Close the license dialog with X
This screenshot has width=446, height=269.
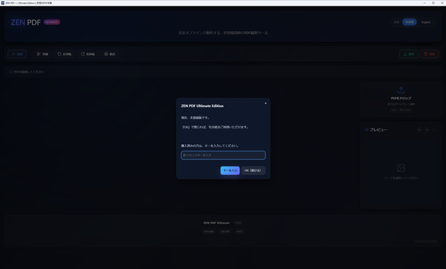click(265, 103)
